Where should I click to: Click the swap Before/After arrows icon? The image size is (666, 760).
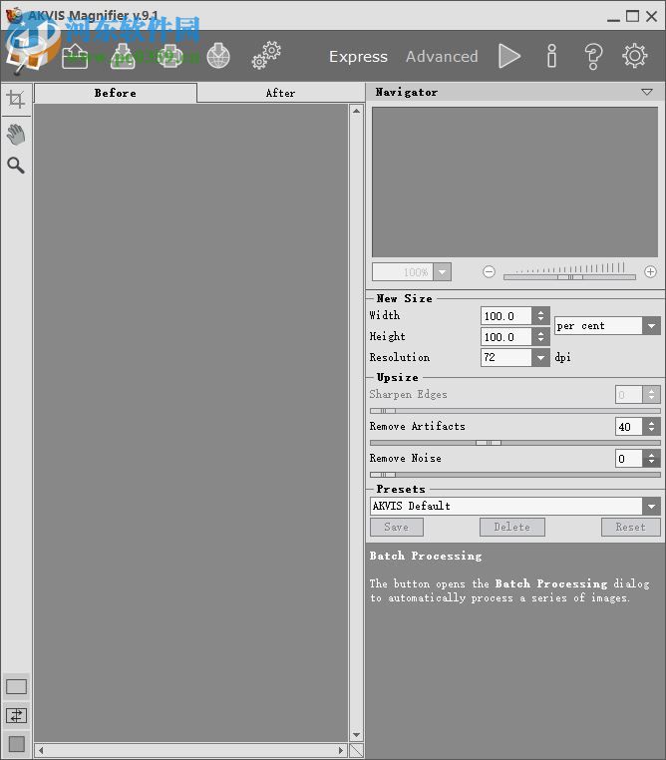coord(17,715)
